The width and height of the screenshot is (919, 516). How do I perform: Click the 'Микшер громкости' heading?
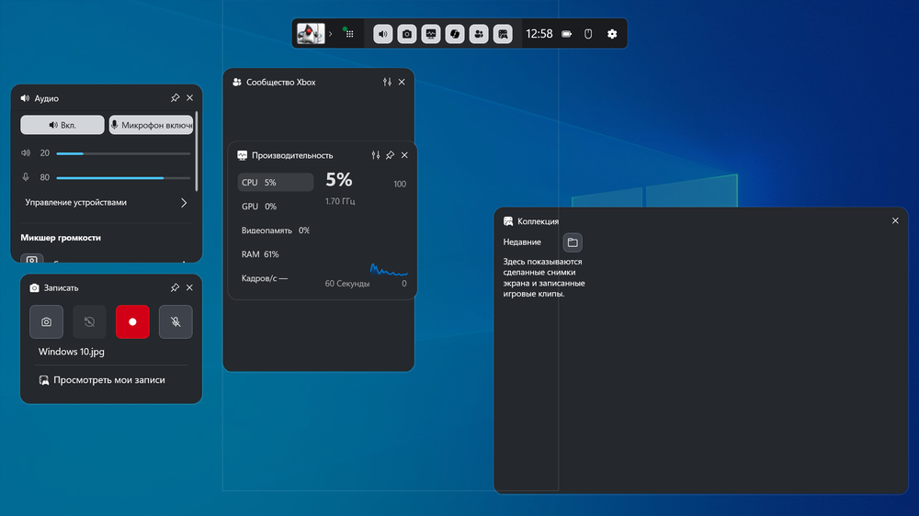coord(61,238)
